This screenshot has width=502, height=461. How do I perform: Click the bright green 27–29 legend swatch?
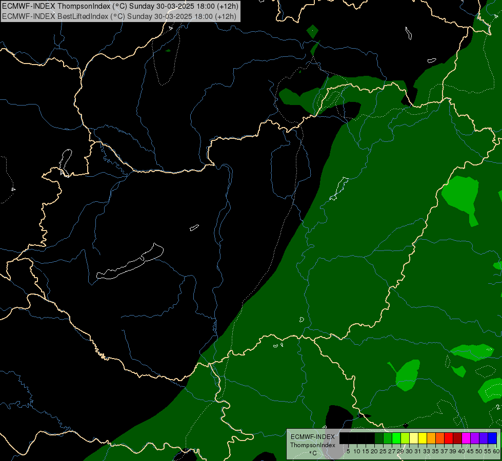[x=396, y=438]
